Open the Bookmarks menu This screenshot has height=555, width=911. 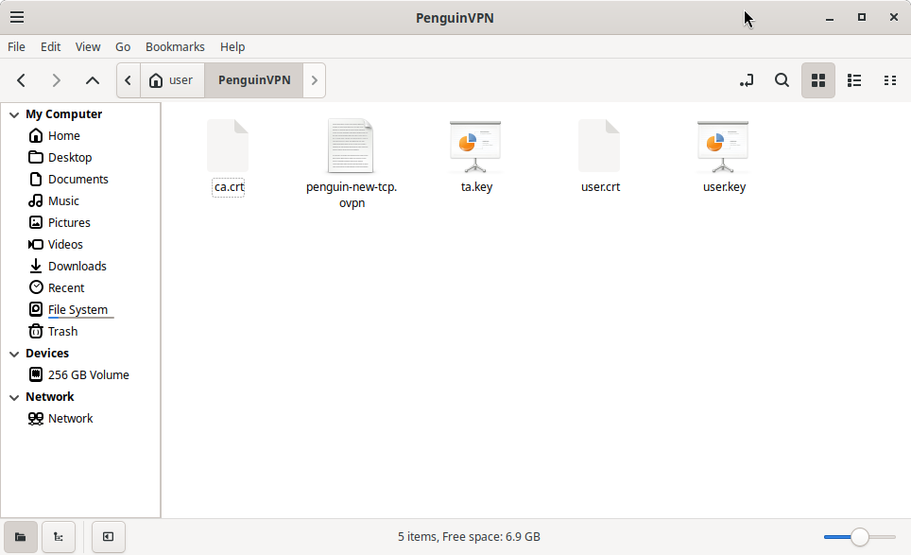point(175,46)
